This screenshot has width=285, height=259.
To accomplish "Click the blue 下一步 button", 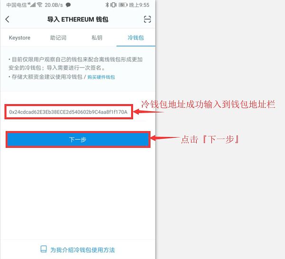I will click(78, 140).
